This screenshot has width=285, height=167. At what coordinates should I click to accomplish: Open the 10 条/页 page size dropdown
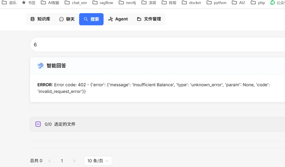(x=98, y=161)
